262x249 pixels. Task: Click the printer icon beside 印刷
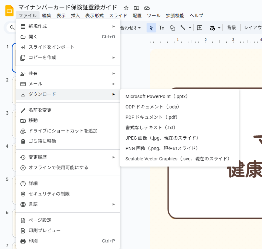tap(23, 241)
